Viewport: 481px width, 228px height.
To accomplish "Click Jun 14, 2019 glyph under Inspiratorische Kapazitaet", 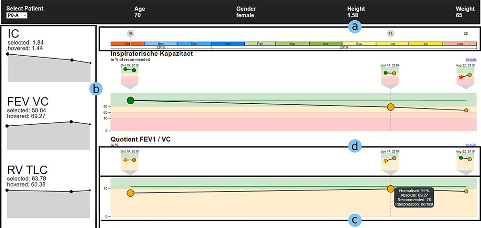I will [x=390, y=78].
